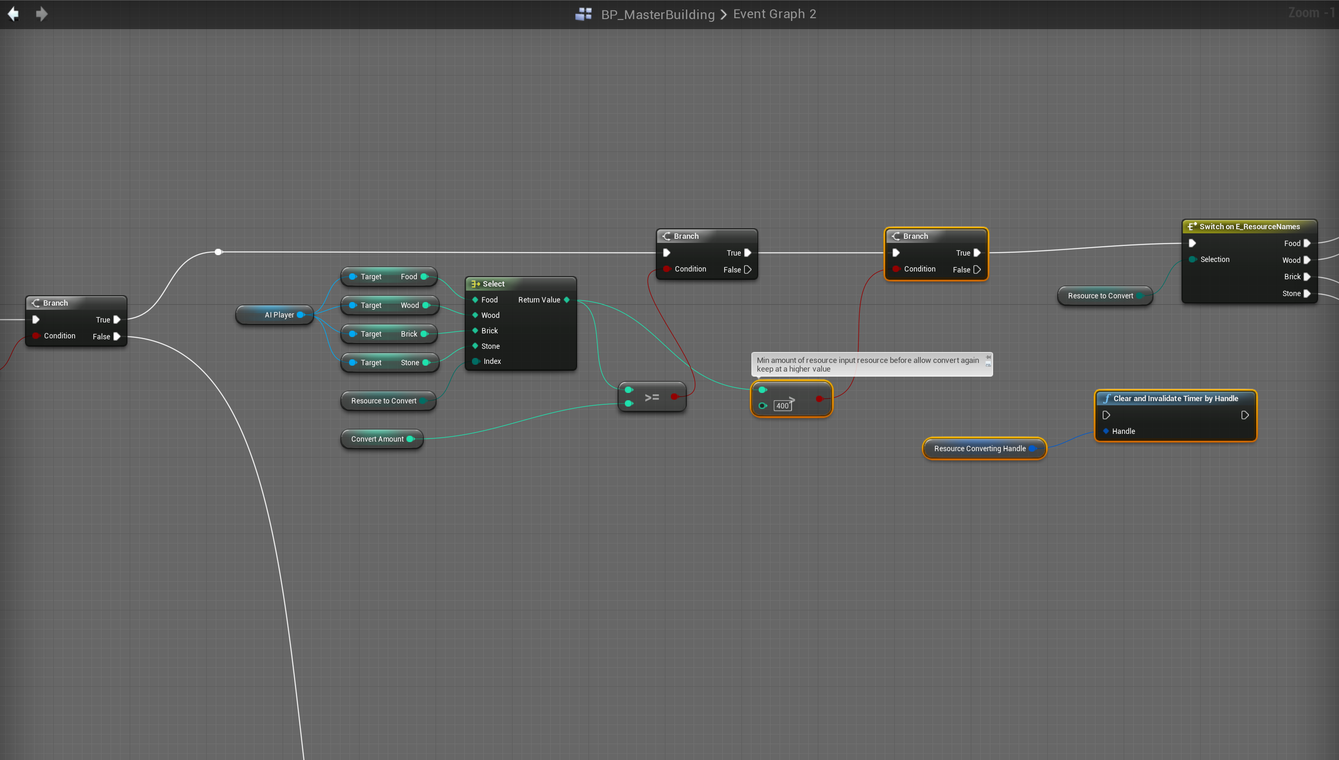Image resolution: width=1339 pixels, height=760 pixels.
Task: Click the small arrow beside the 400 value
Action: (793, 400)
